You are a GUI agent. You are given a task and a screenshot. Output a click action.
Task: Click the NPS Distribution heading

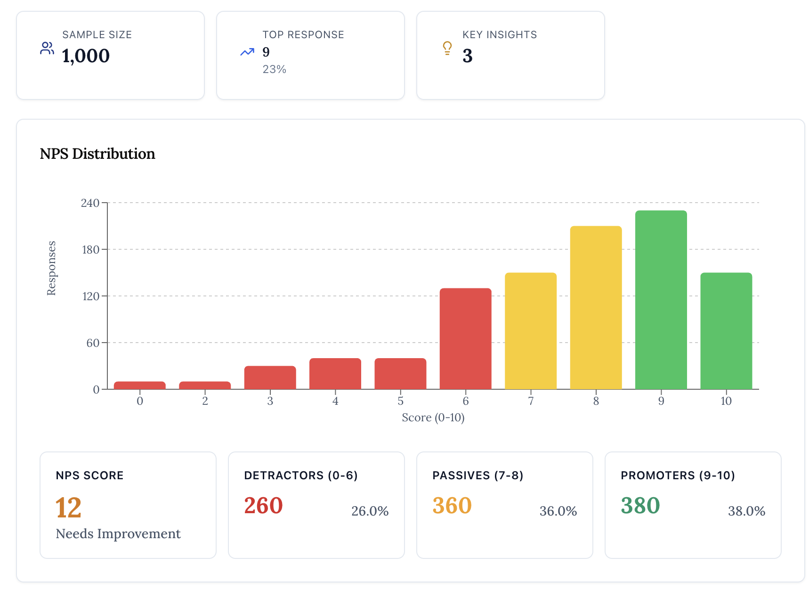(x=97, y=154)
